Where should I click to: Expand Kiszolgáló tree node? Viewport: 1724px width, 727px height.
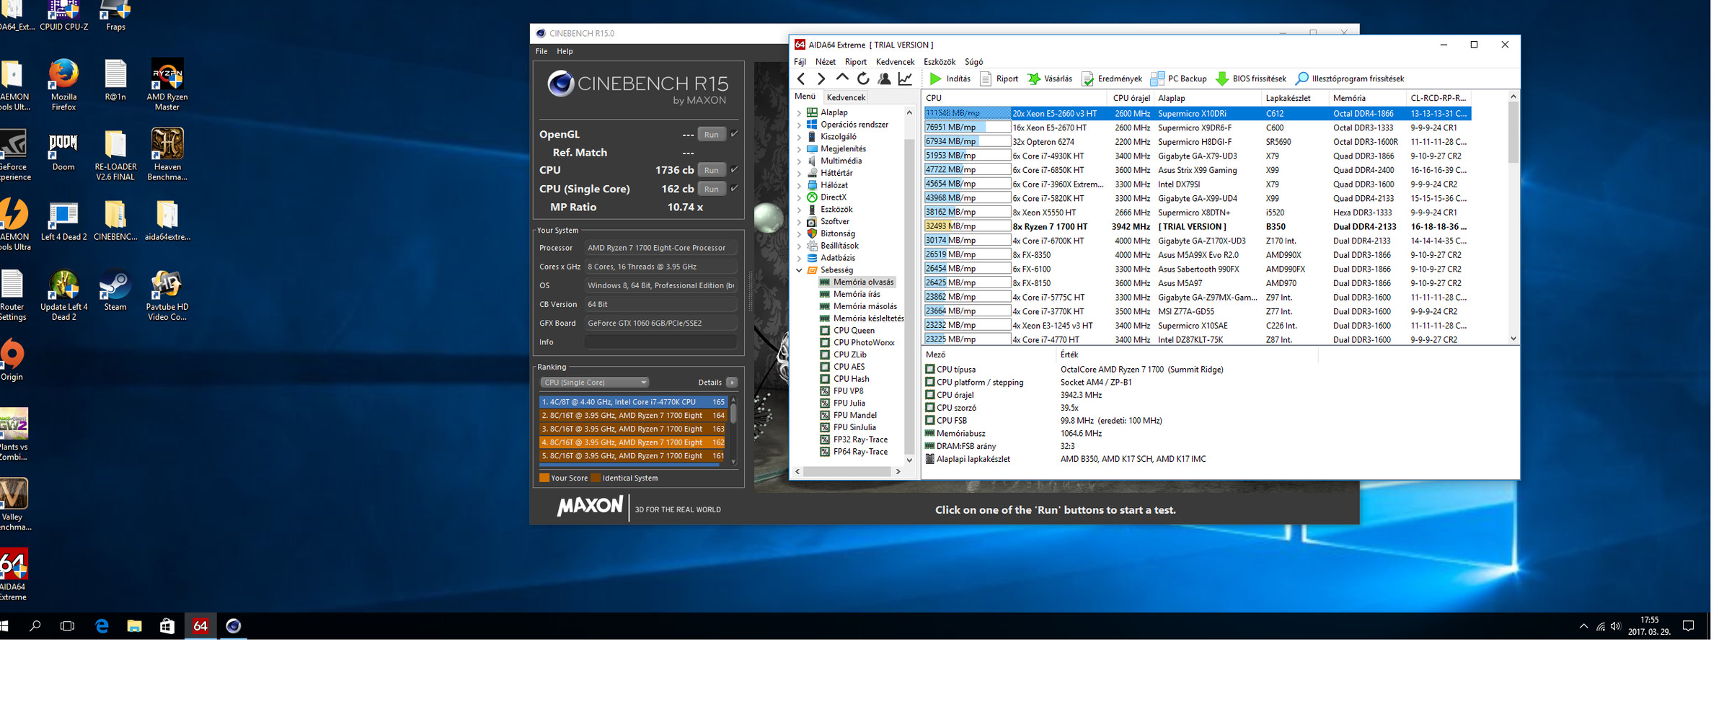[799, 137]
